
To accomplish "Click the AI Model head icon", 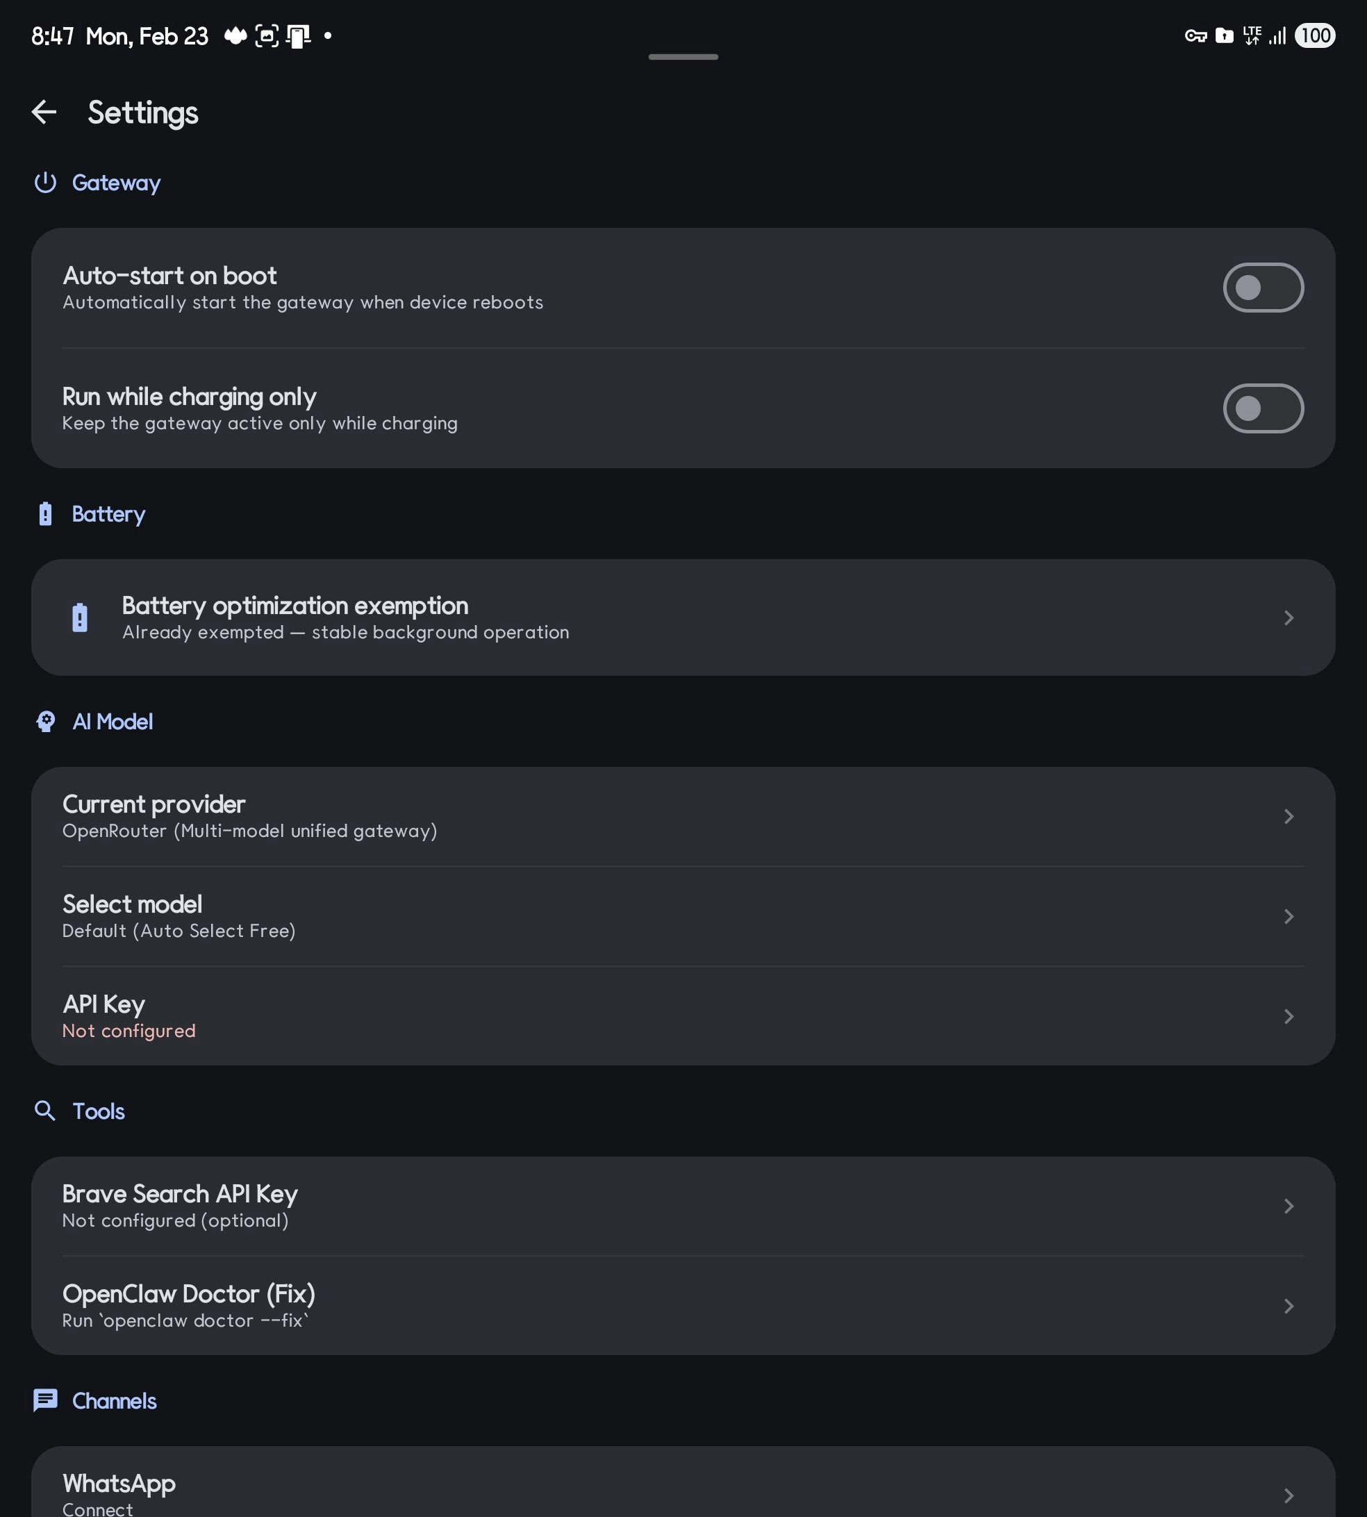I will tap(45, 722).
